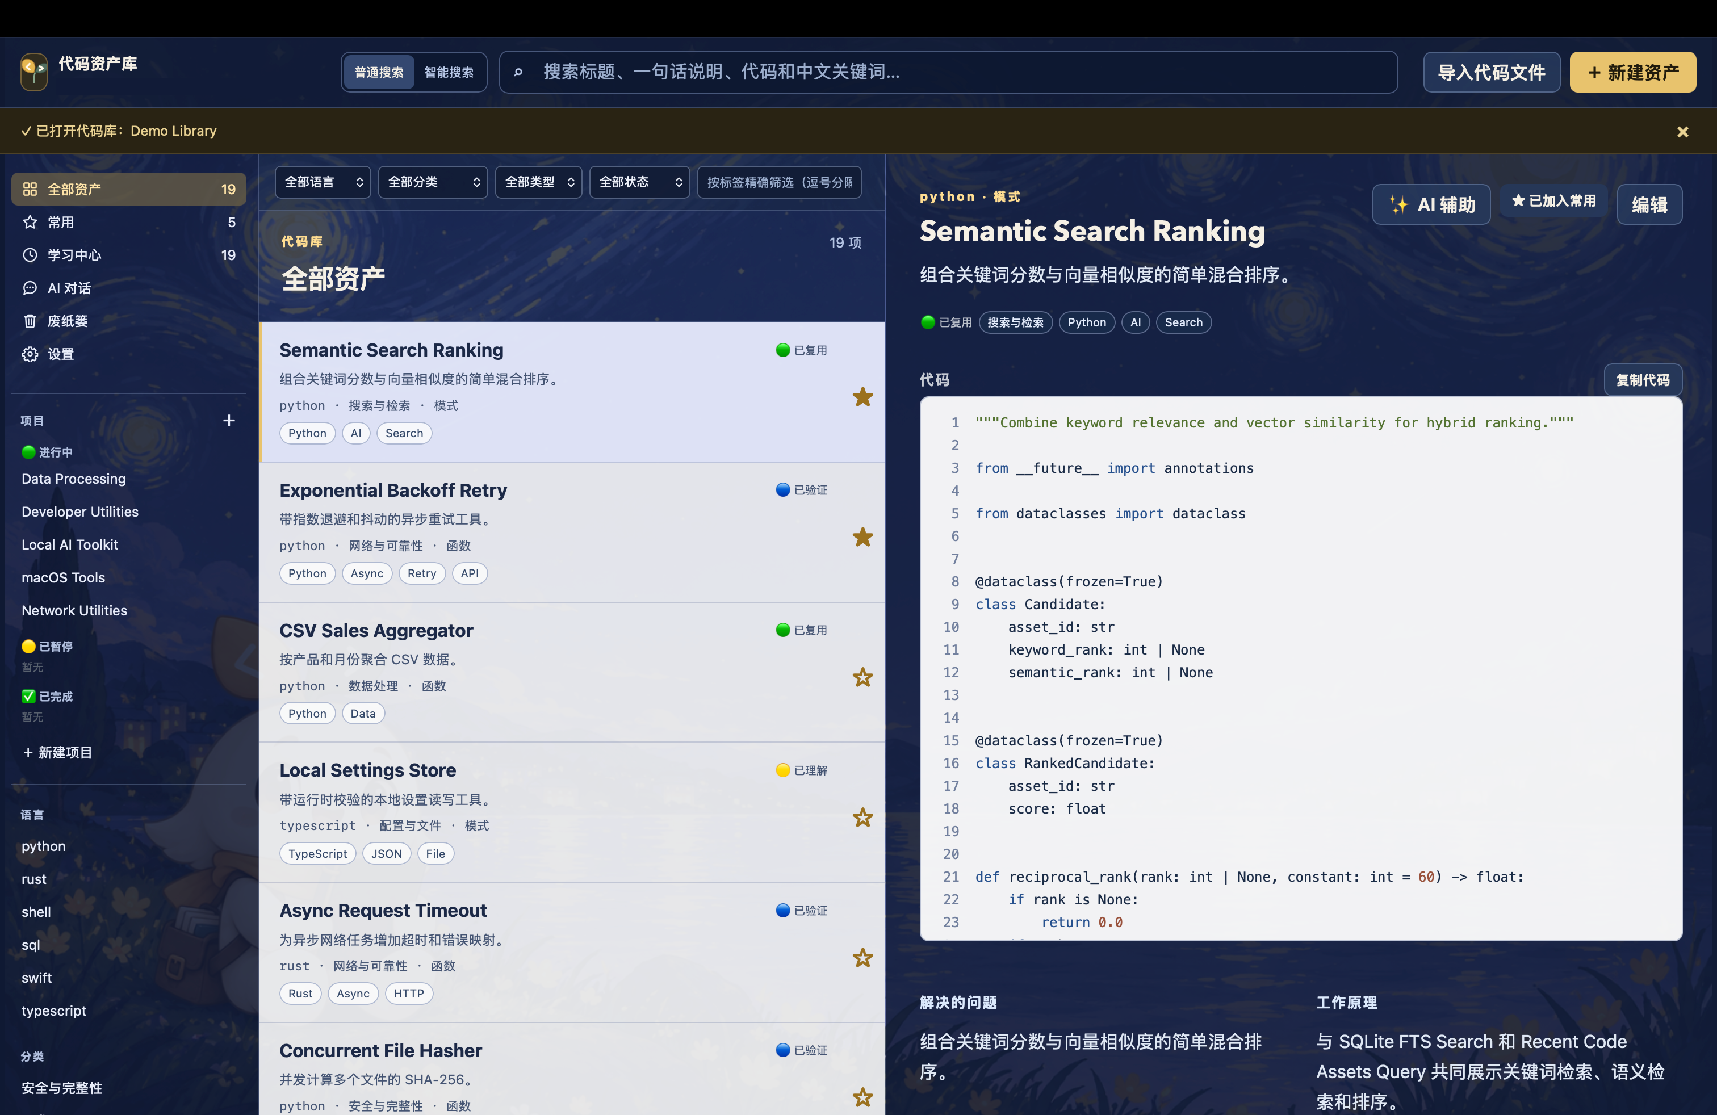Toggle the 已加入常用 favorite button in details

click(1553, 201)
